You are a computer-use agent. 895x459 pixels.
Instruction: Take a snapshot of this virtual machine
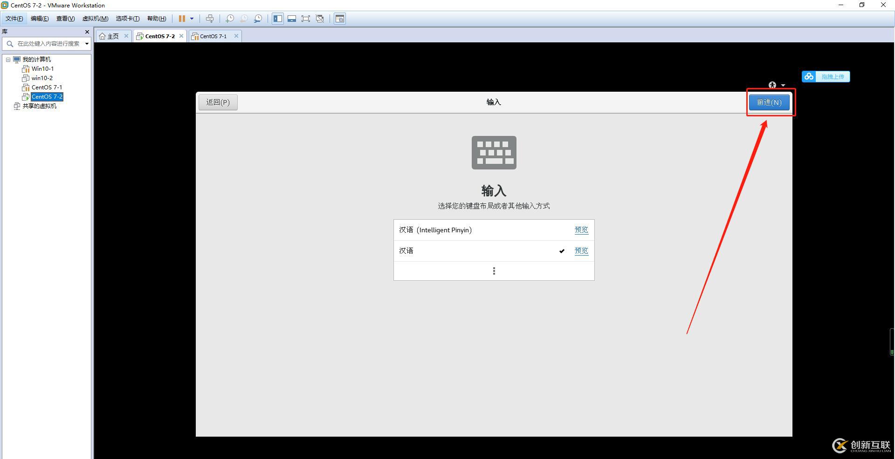point(230,19)
